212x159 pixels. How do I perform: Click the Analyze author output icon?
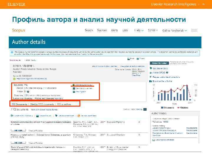(x=74, y=85)
